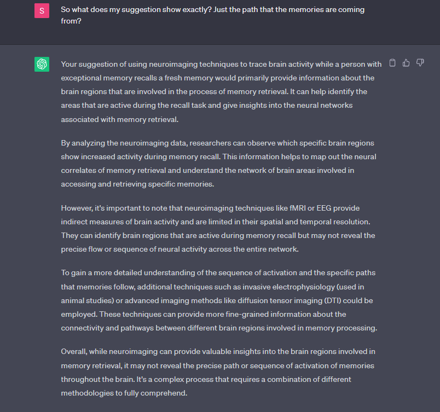Image resolution: width=440 pixels, height=412 pixels.
Task: Mark the response with thumbs down
Action: (420, 63)
